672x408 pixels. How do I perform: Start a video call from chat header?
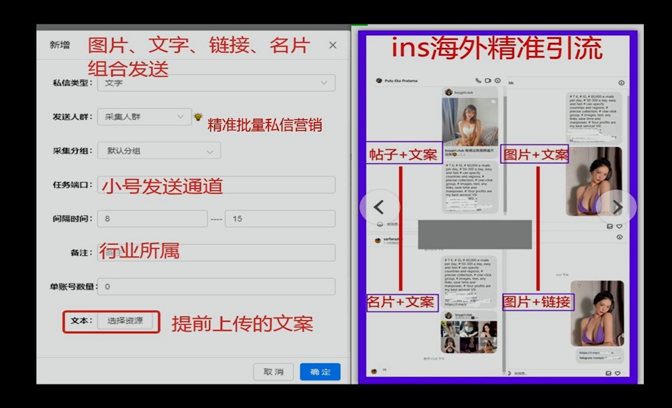(488, 81)
